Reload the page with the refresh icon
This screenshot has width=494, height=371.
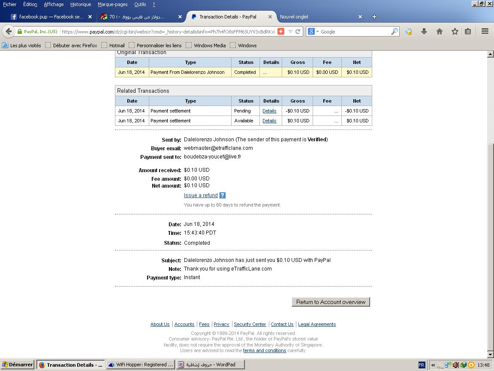click(298, 31)
